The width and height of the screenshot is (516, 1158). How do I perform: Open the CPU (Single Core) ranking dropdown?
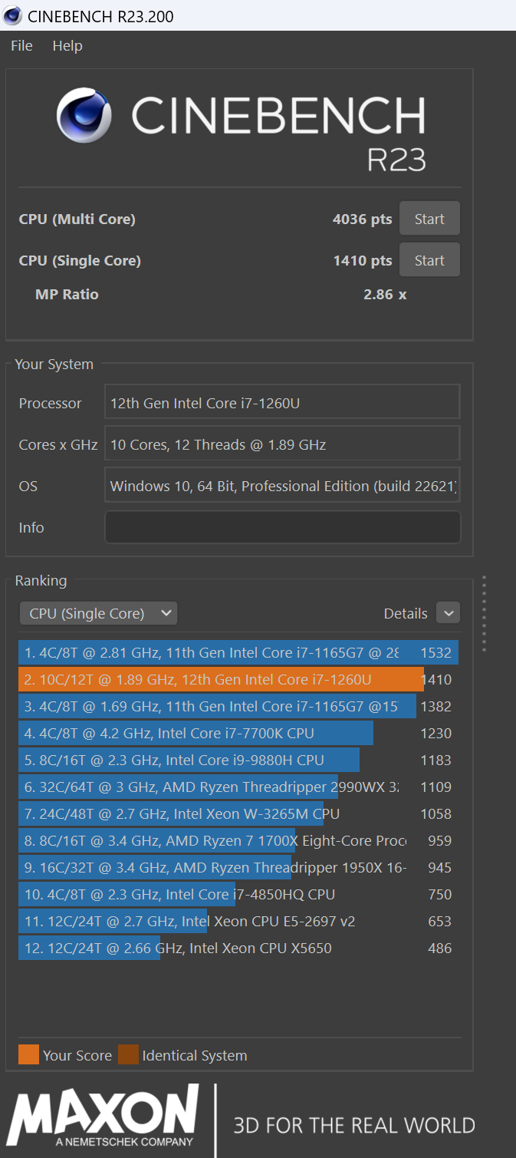(98, 613)
